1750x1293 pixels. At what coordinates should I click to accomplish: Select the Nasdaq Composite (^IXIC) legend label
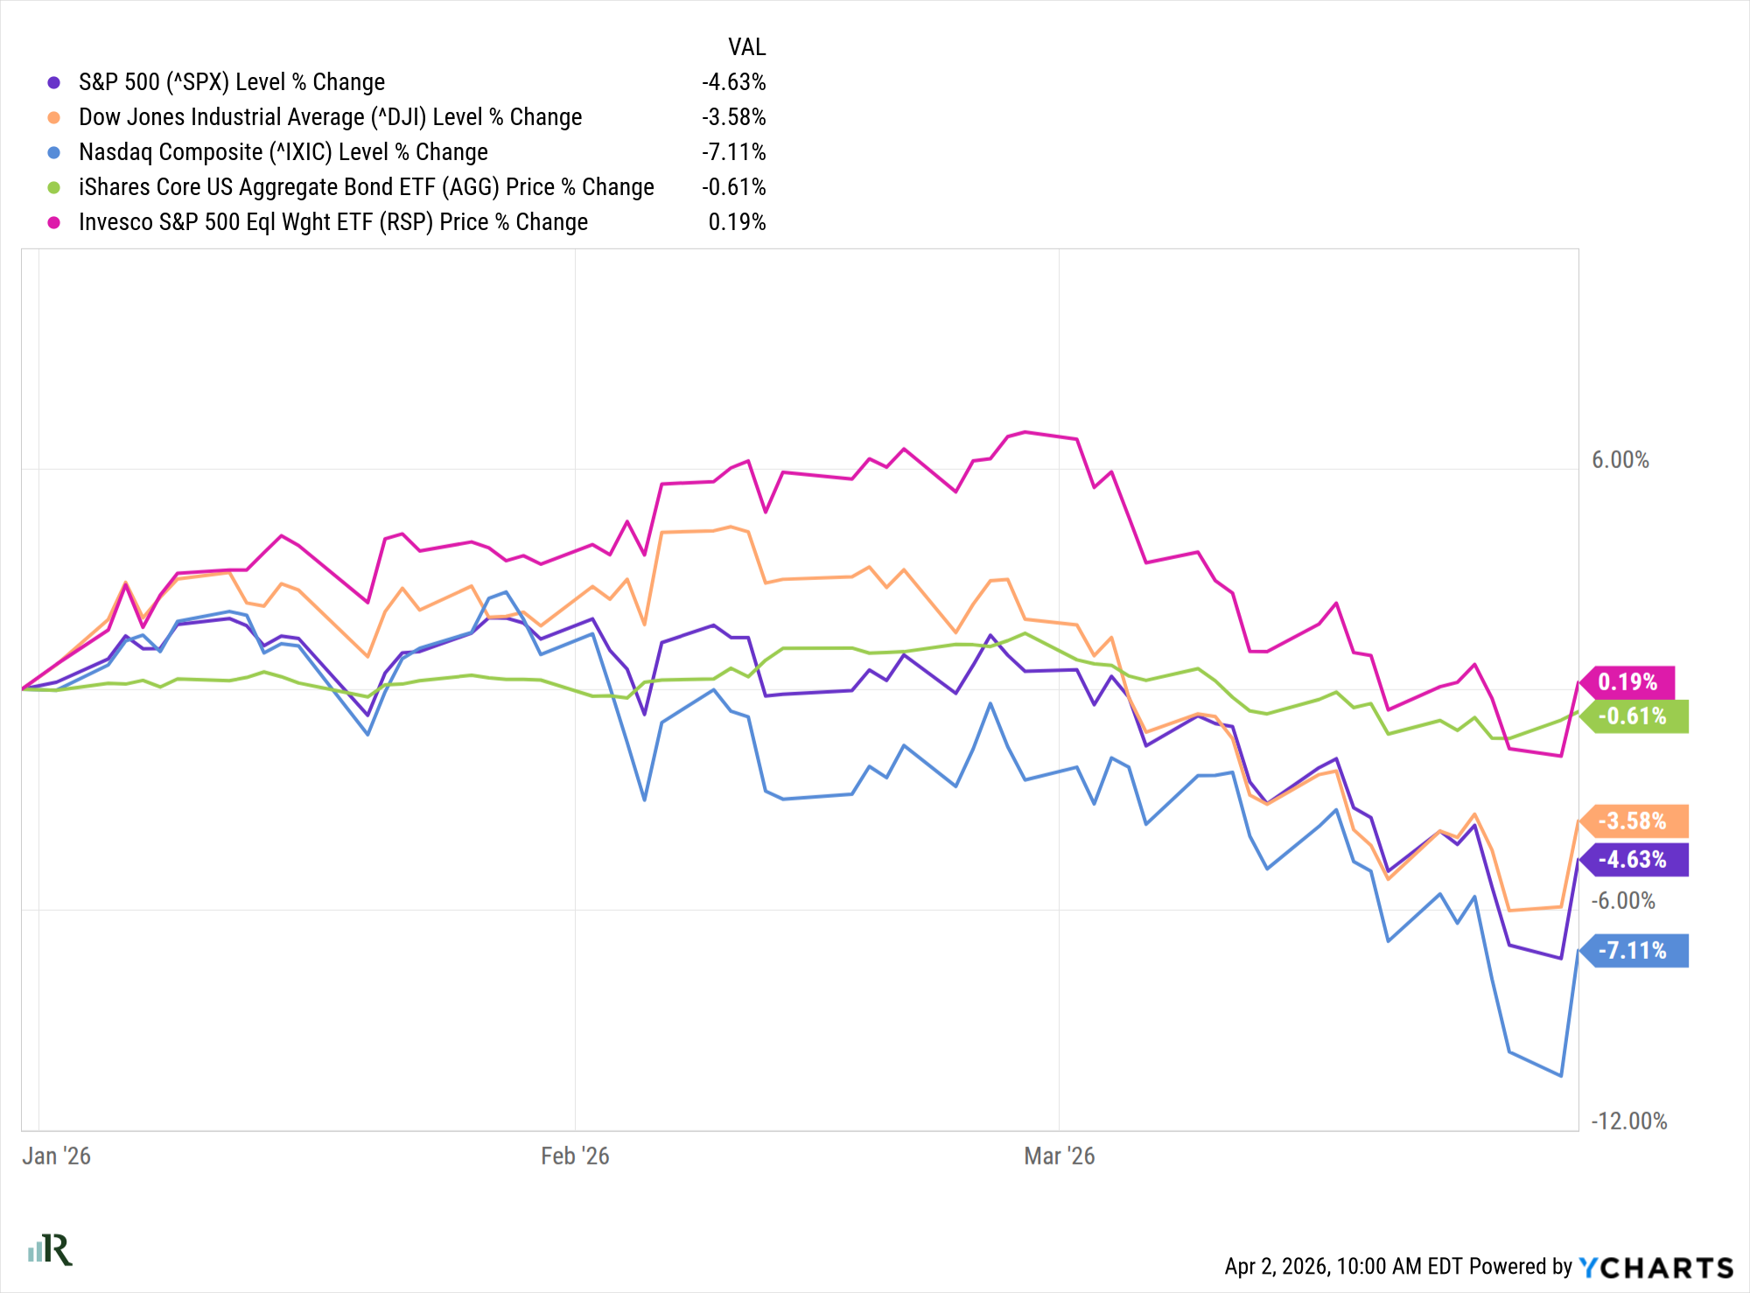click(x=283, y=152)
